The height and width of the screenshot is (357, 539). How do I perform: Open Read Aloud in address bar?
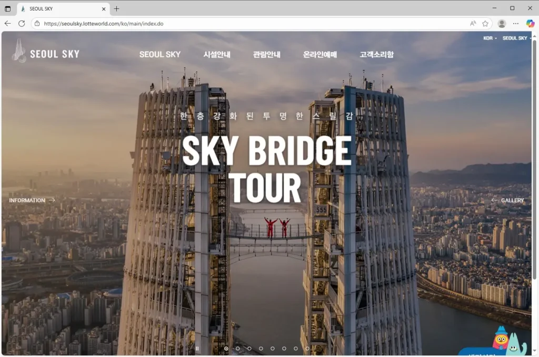[x=473, y=24]
